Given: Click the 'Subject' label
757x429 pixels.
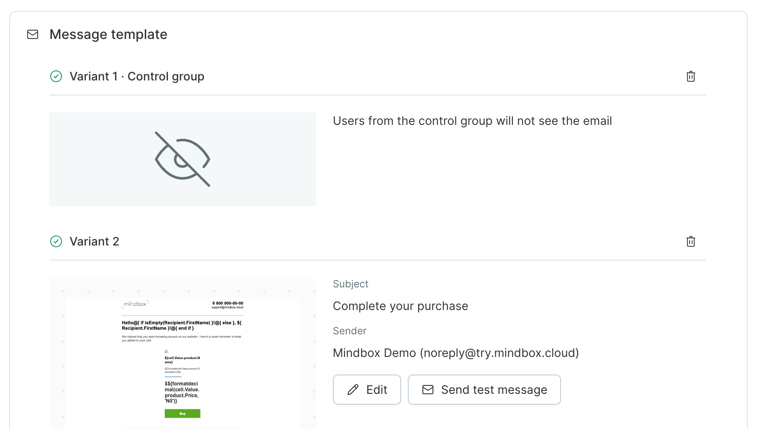Looking at the screenshot, I should (x=350, y=284).
